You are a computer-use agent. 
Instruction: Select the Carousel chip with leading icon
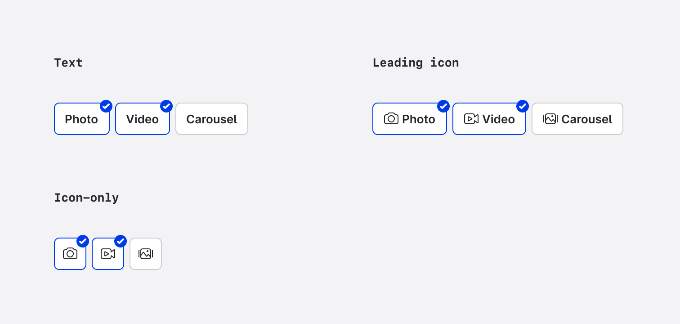click(577, 119)
